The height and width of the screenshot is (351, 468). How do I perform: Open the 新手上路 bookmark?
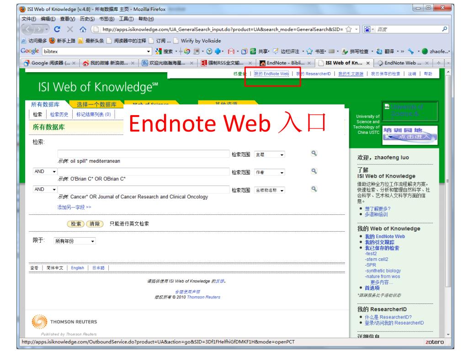coord(62,41)
